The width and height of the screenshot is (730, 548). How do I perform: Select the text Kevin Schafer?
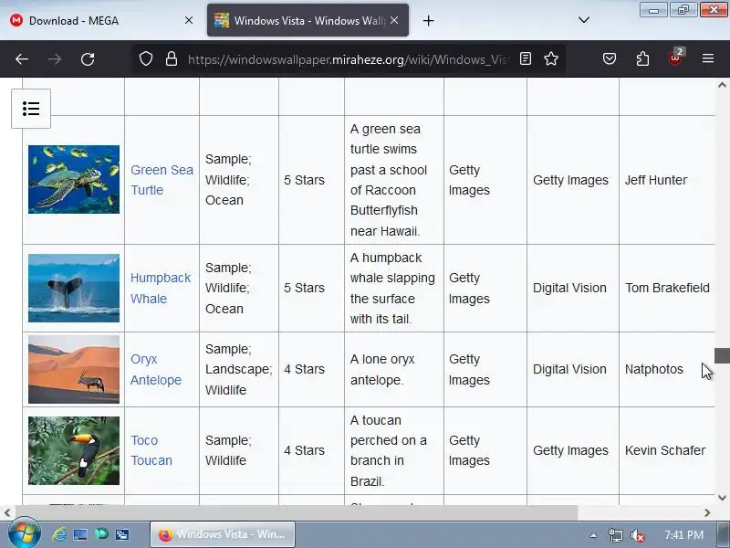tap(665, 450)
